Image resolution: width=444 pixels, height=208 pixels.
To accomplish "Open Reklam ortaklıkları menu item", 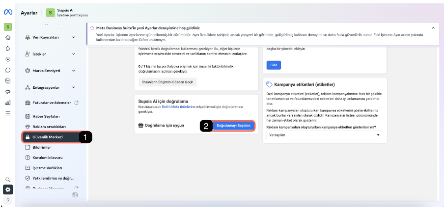I will point(45,127).
